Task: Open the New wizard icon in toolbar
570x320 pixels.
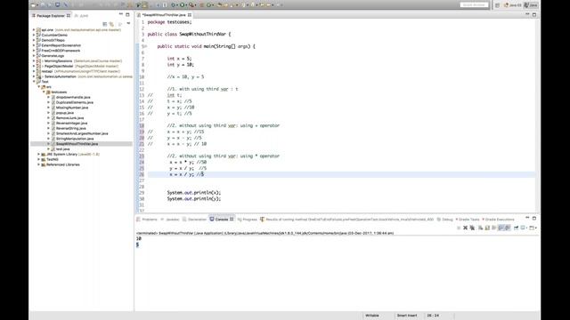Action: coord(33,5)
